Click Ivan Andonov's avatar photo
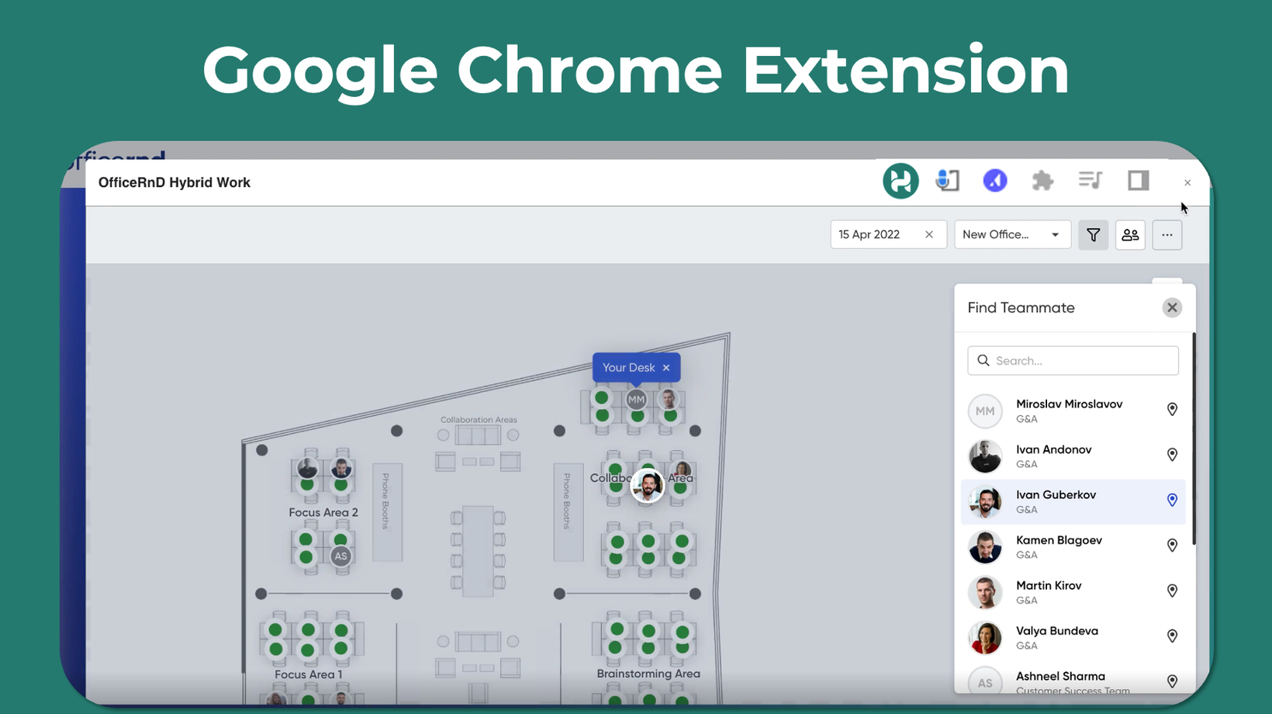This screenshot has width=1272, height=714. (x=985, y=456)
